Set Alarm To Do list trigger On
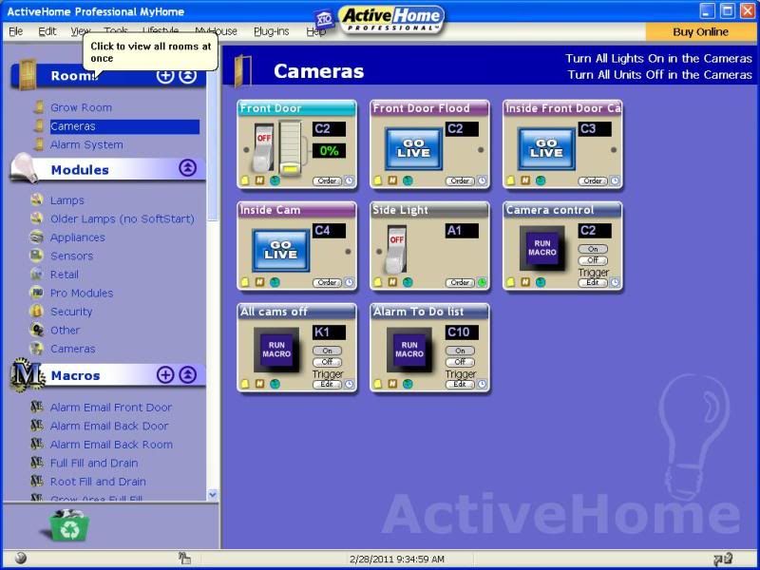This screenshot has width=760, height=570. [x=460, y=351]
